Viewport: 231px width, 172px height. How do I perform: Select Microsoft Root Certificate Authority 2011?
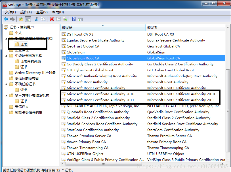coord(143,100)
